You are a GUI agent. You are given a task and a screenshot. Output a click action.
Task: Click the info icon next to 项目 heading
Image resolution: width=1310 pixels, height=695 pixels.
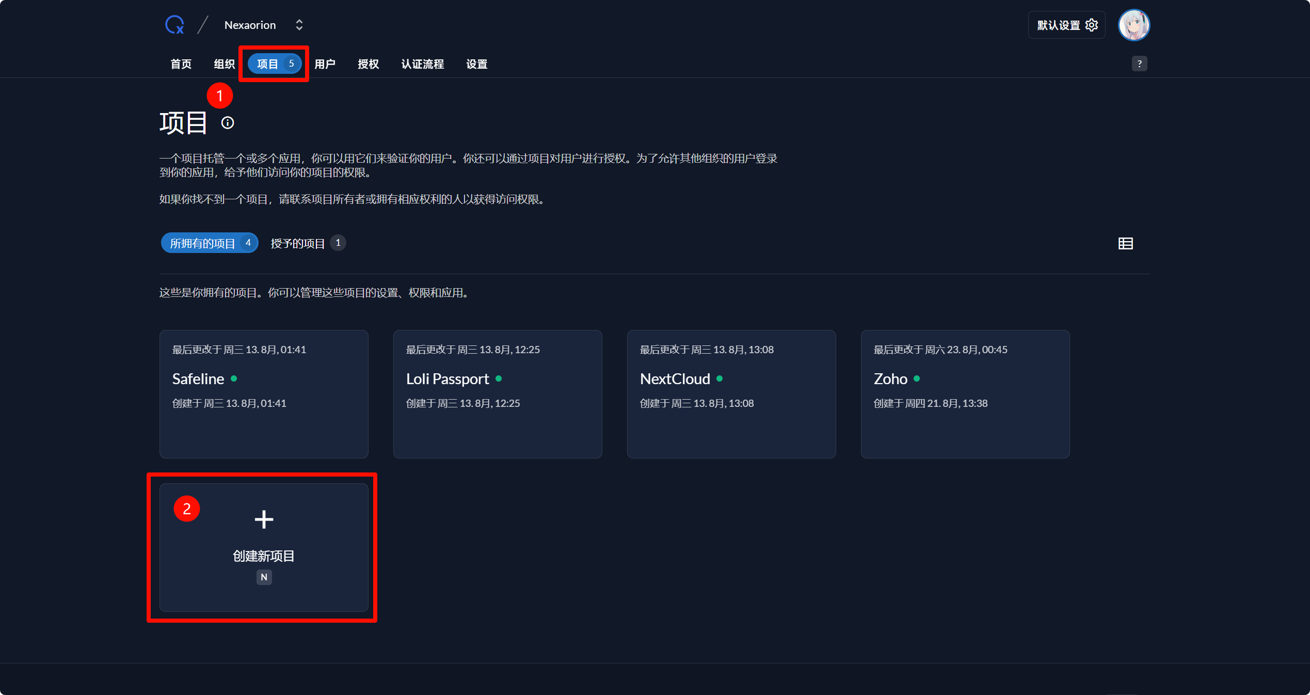[228, 123]
